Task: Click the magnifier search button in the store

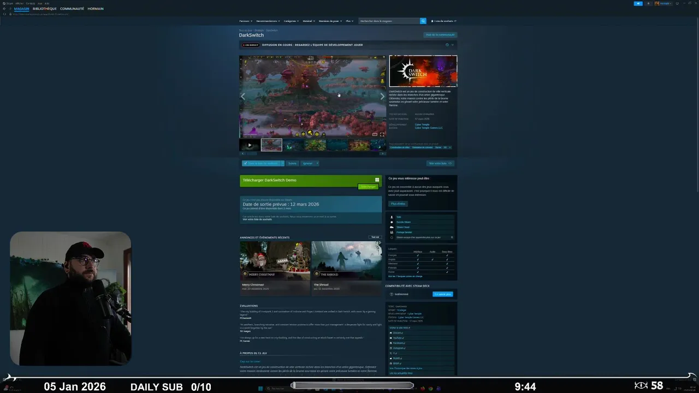Action: (423, 21)
